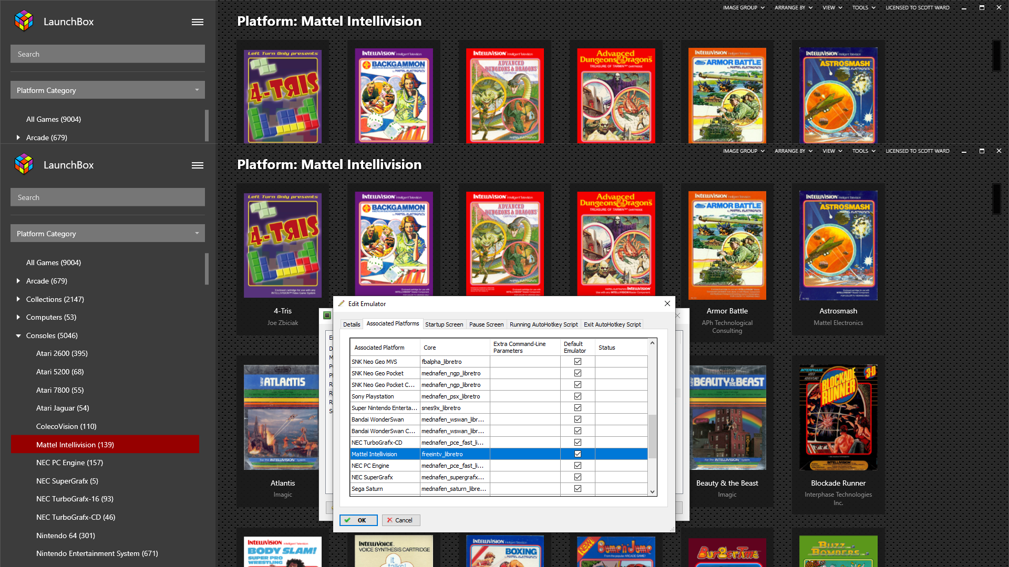Toggle default emulator for SNK Neo Geo MVS

tap(578, 362)
